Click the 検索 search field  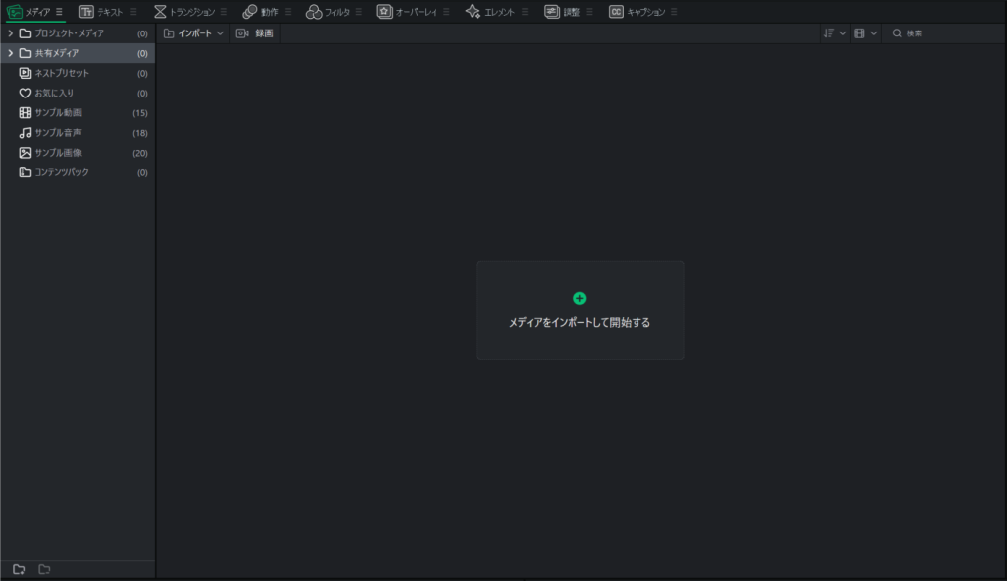pos(946,33)
